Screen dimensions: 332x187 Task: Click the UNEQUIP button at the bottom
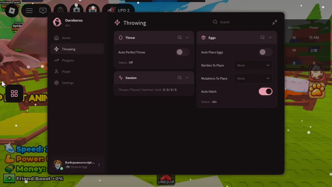(x=166, y=179)
